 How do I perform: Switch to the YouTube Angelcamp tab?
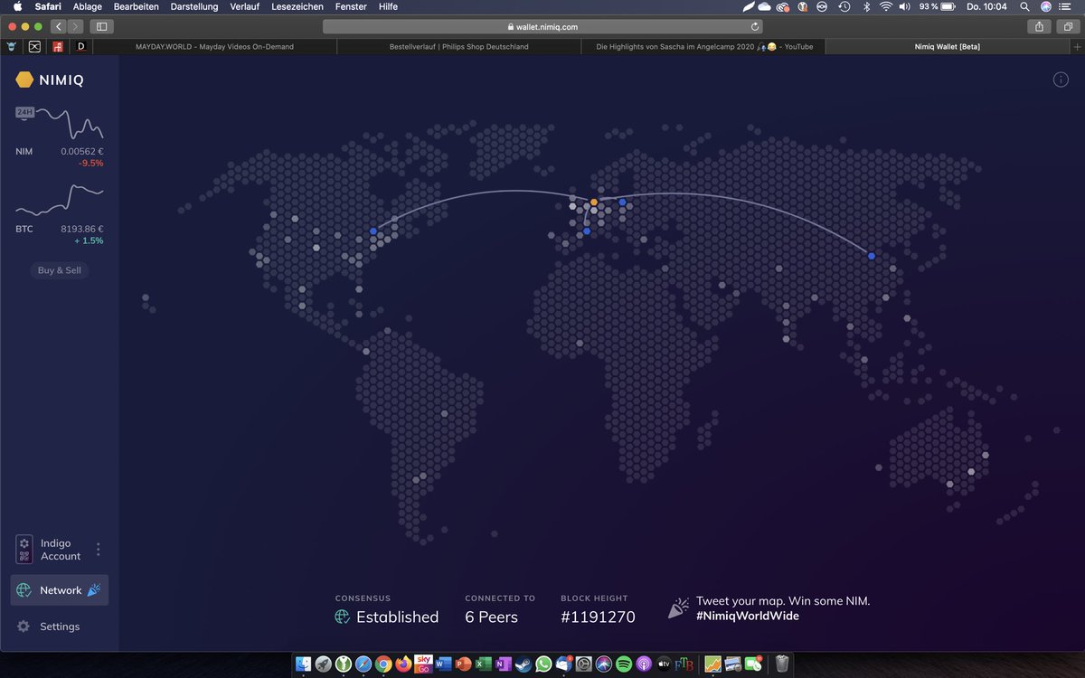click(703, 46)
